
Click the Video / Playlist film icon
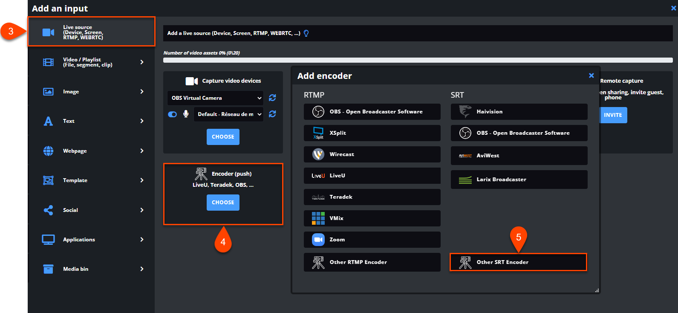(49, 62)
